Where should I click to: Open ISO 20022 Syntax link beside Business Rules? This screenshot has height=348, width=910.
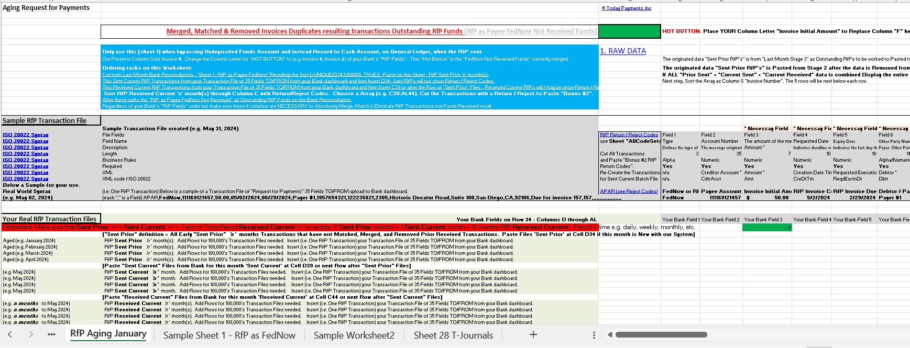coord(26,160)
